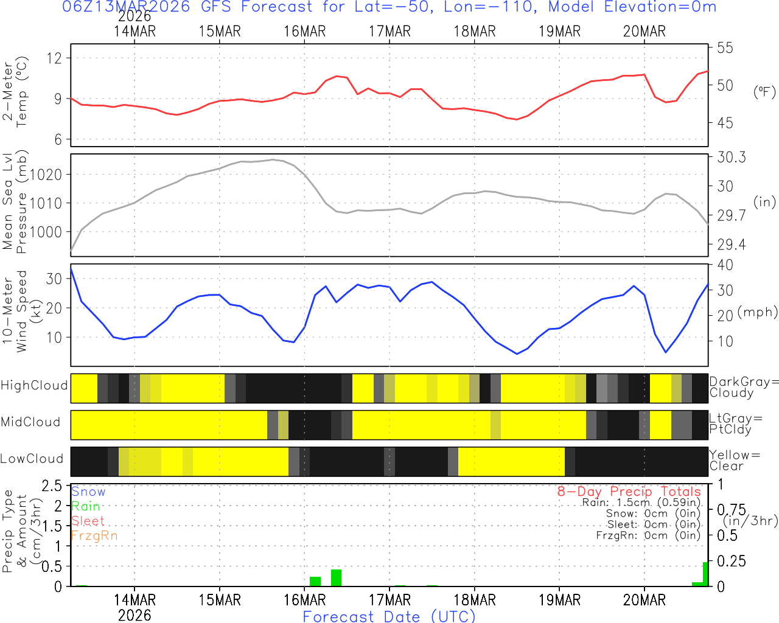This screenshot has width=779, height=623.
Task: Click 20MAR on the top date axis
Action: (x=645, y=31)
